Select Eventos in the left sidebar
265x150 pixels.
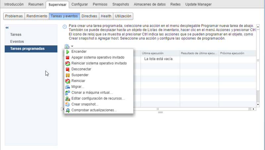17,41
